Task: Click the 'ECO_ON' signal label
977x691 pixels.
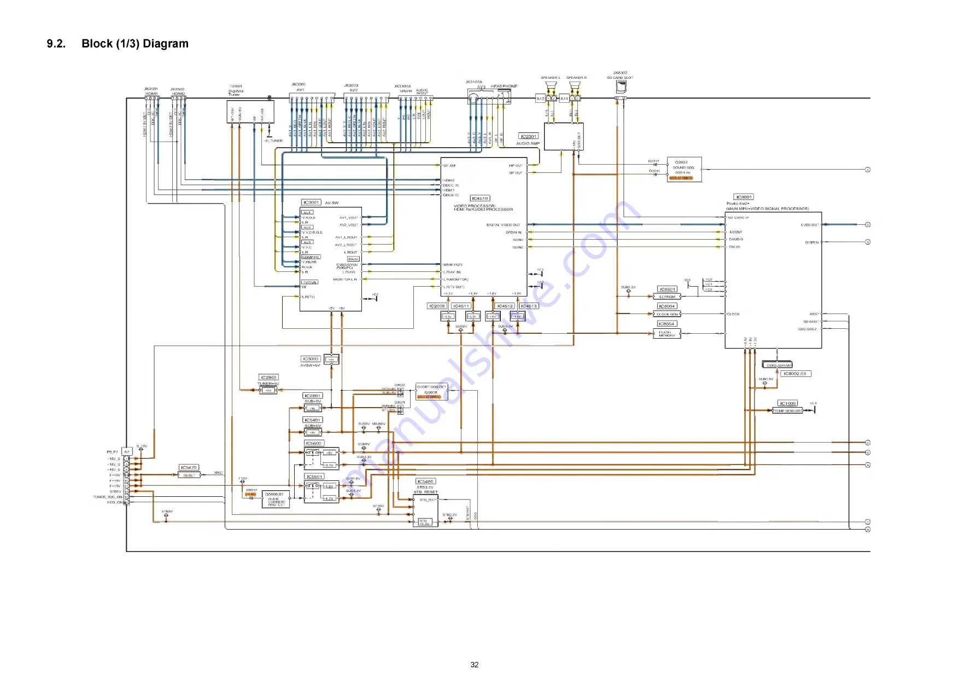Action: 115,502
